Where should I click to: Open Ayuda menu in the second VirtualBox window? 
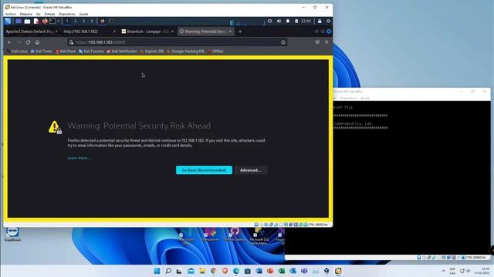(x=365, y=98)
